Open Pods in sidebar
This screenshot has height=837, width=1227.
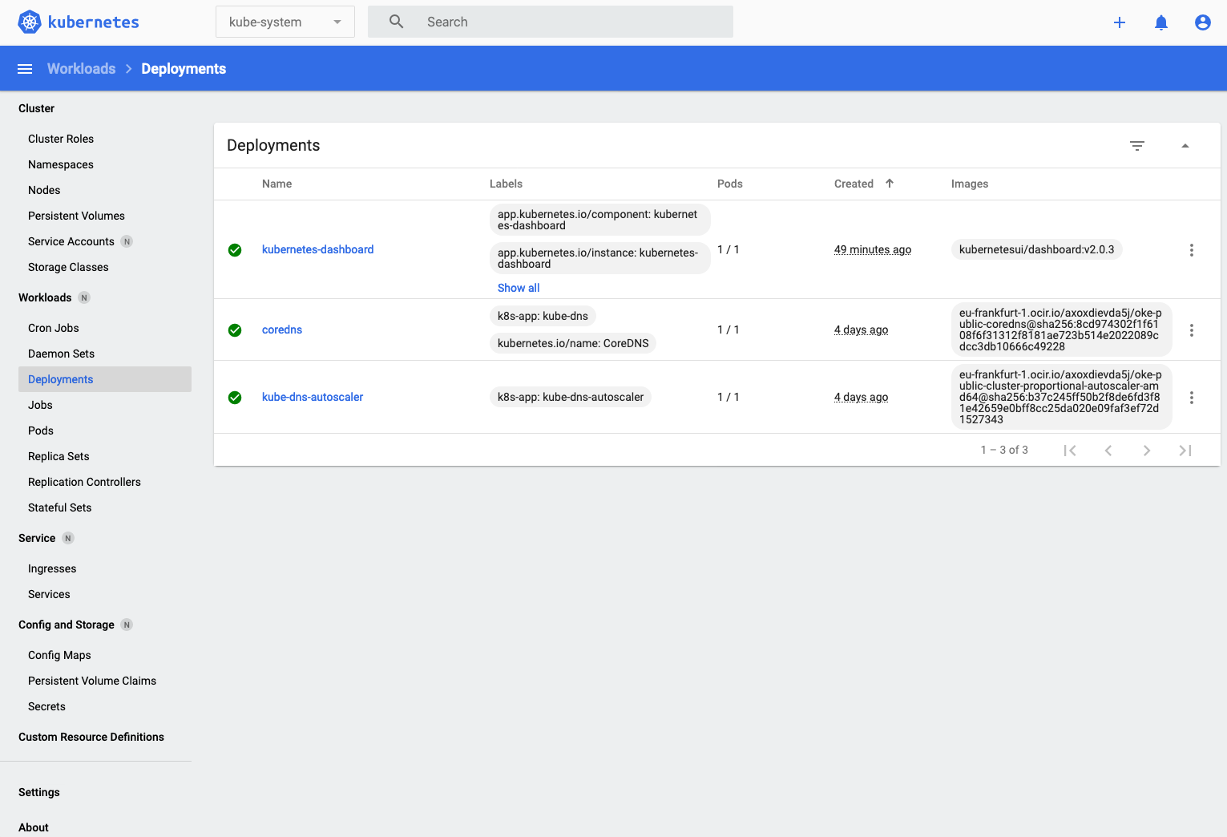pos(41,431)
